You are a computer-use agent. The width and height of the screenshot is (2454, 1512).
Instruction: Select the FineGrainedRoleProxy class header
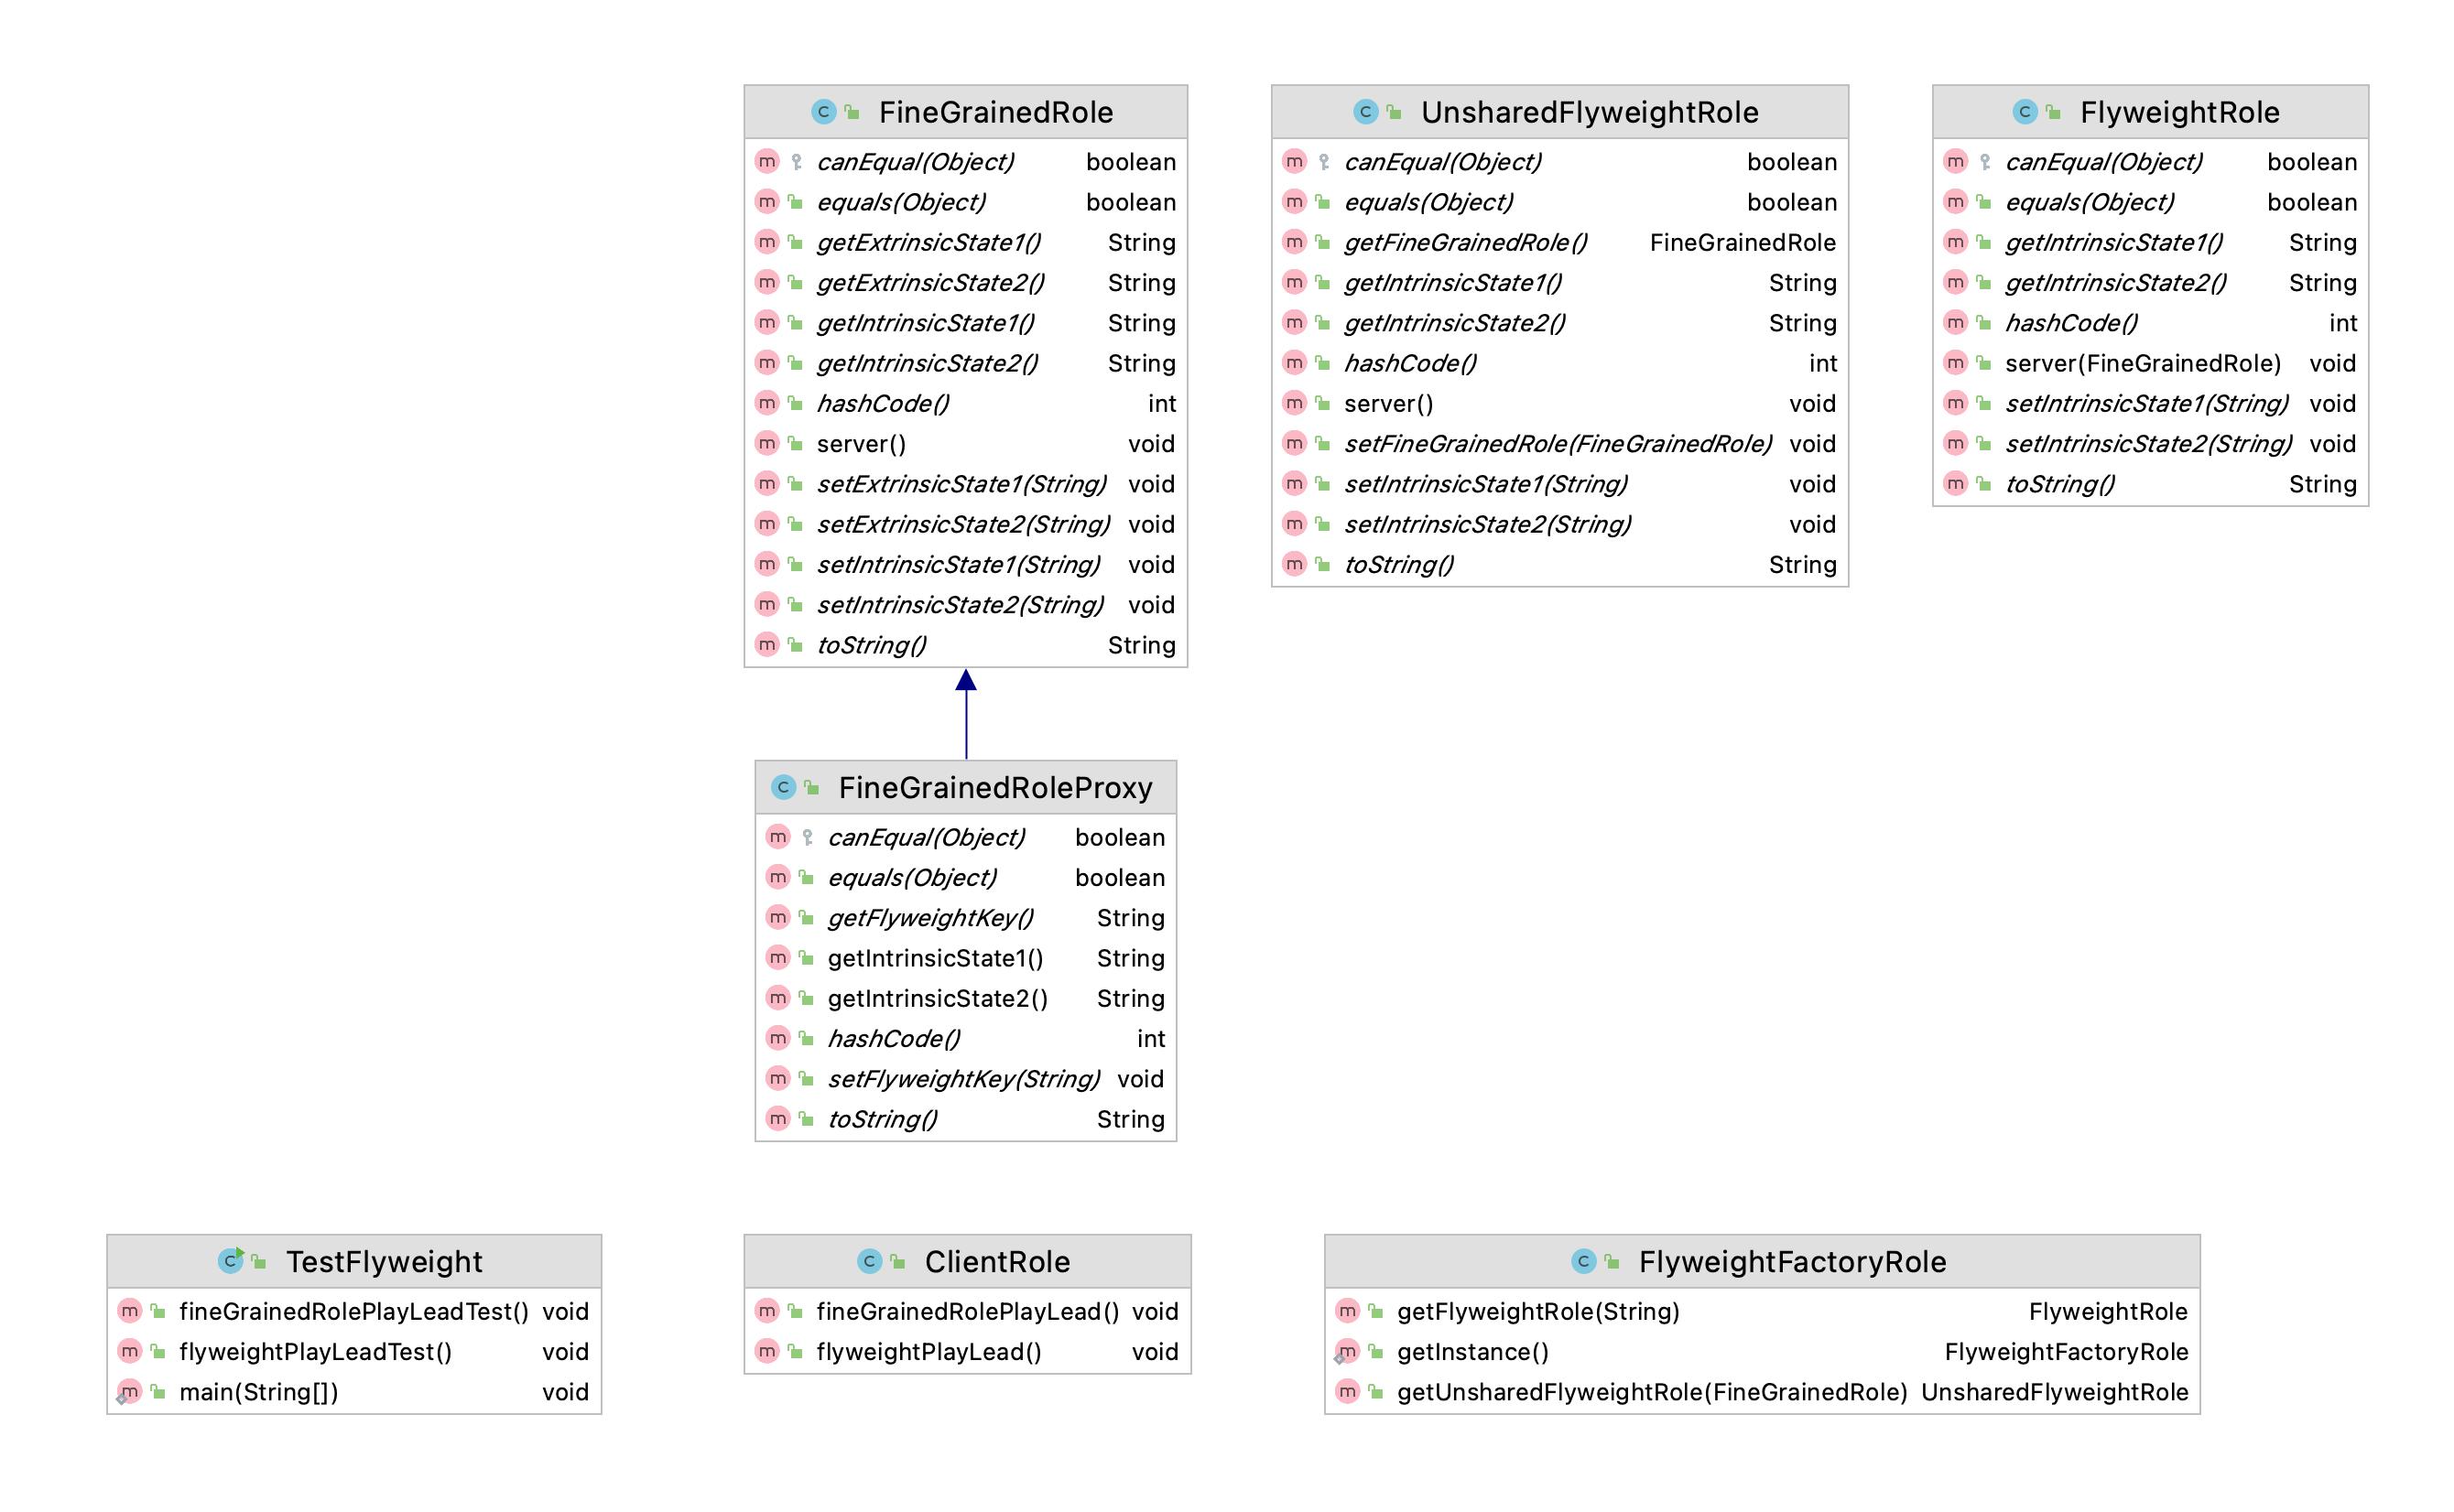click(994, 787)
